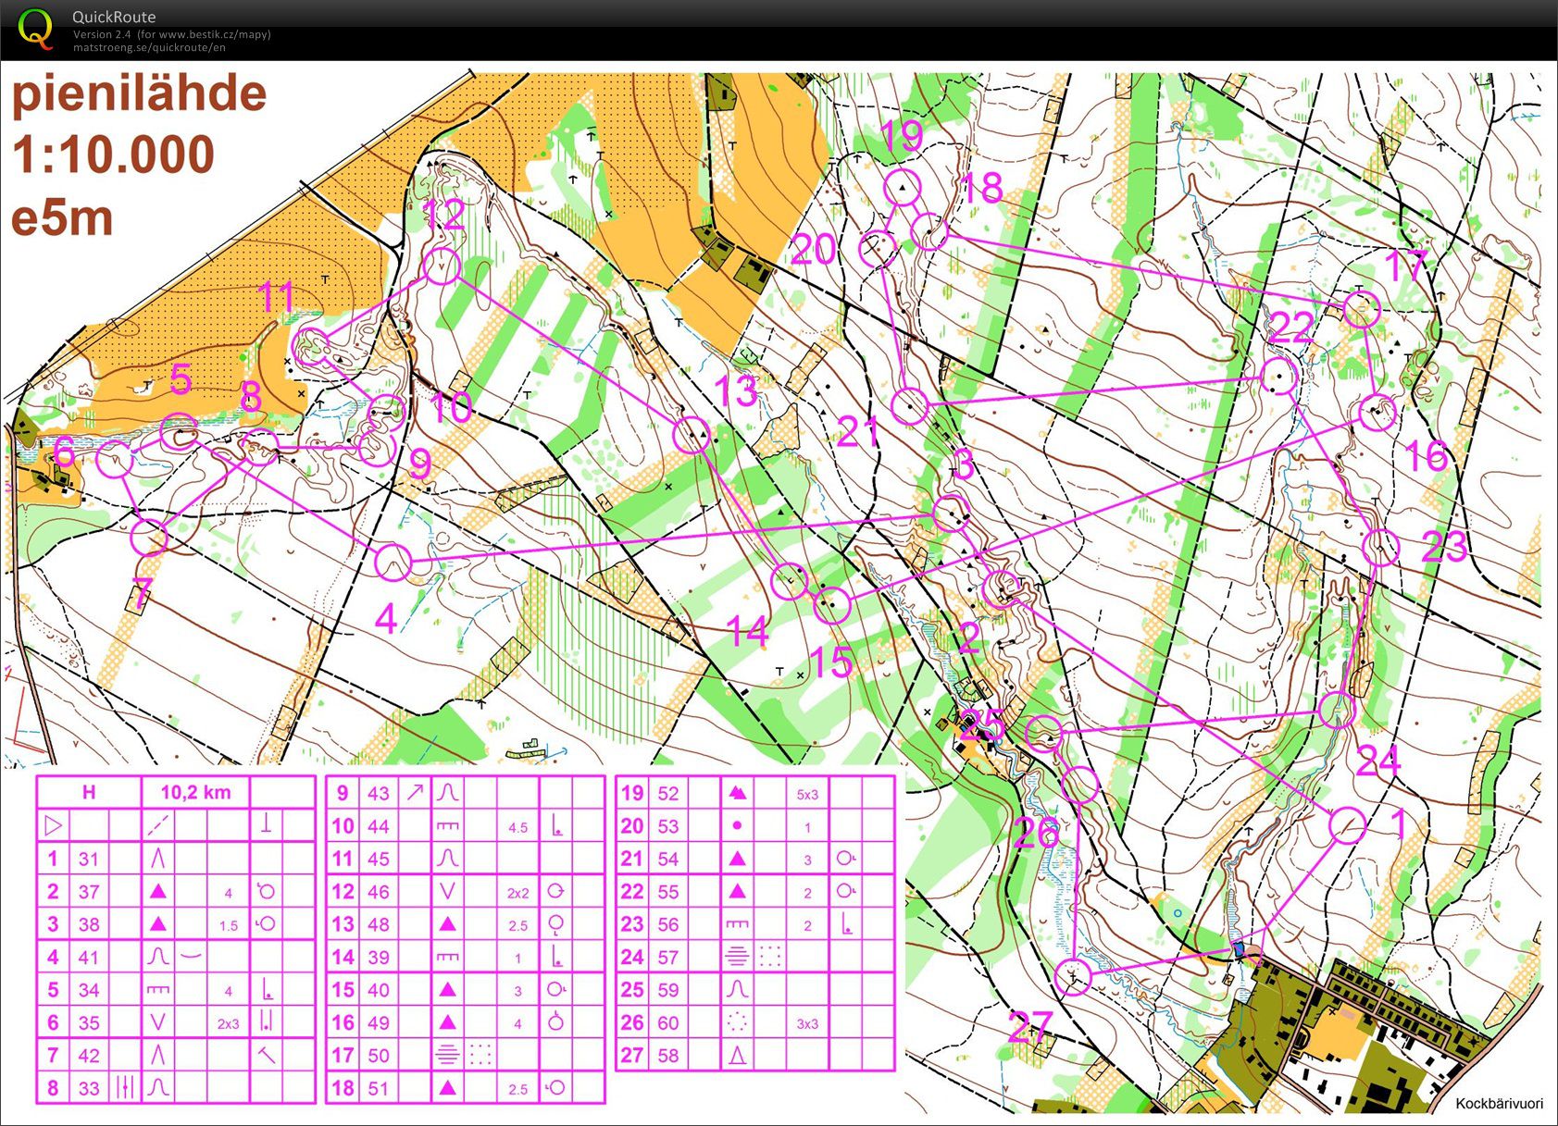
Task: Click the control 12 circle on the map
Action: click(442, 266)
